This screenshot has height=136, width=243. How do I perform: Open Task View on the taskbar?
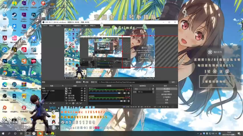click(21, 134)
